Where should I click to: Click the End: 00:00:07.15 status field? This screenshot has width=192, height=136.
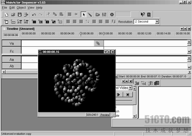pyautogui.click(x=151, y=77)
